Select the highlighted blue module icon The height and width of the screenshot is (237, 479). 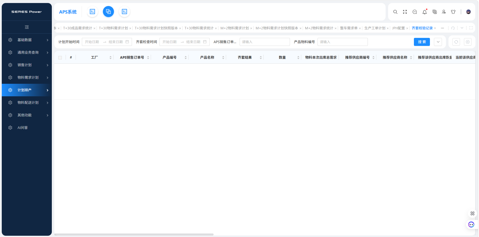[x=108, y=12]
